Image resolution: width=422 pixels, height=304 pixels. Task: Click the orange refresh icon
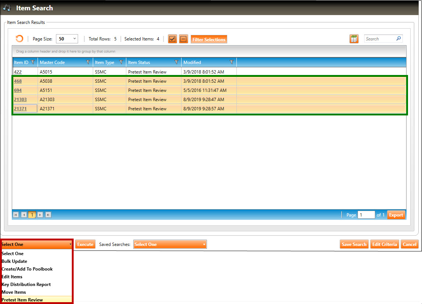coord(19,39)
